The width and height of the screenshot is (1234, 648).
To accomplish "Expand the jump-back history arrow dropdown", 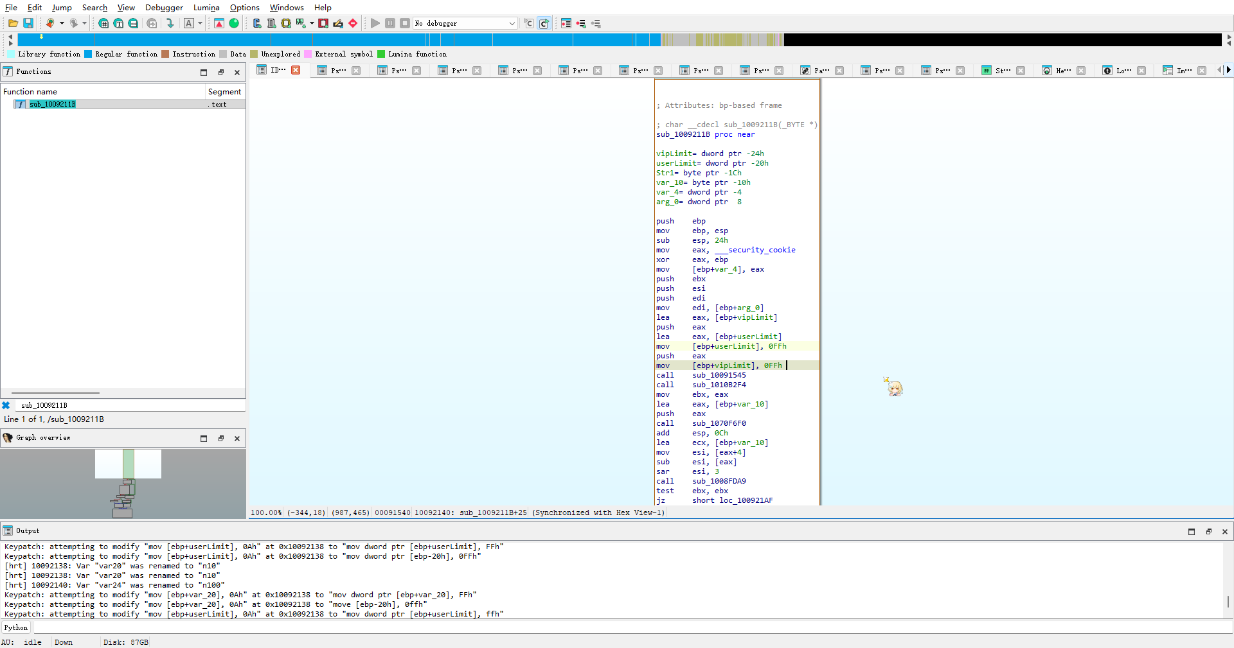I will 62,23.
